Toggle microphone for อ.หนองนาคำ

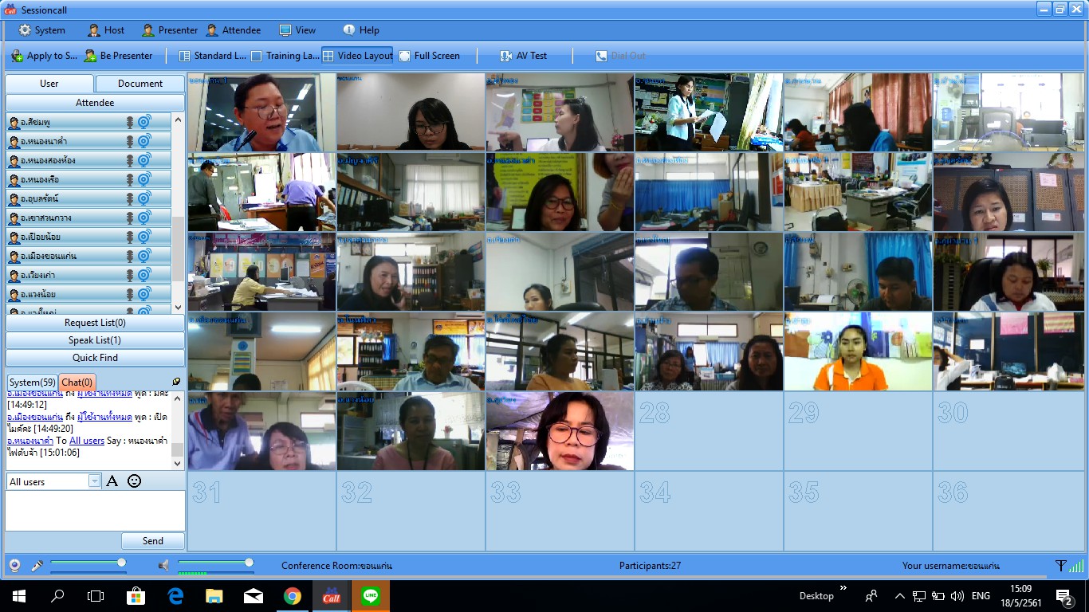coord(129,141)
